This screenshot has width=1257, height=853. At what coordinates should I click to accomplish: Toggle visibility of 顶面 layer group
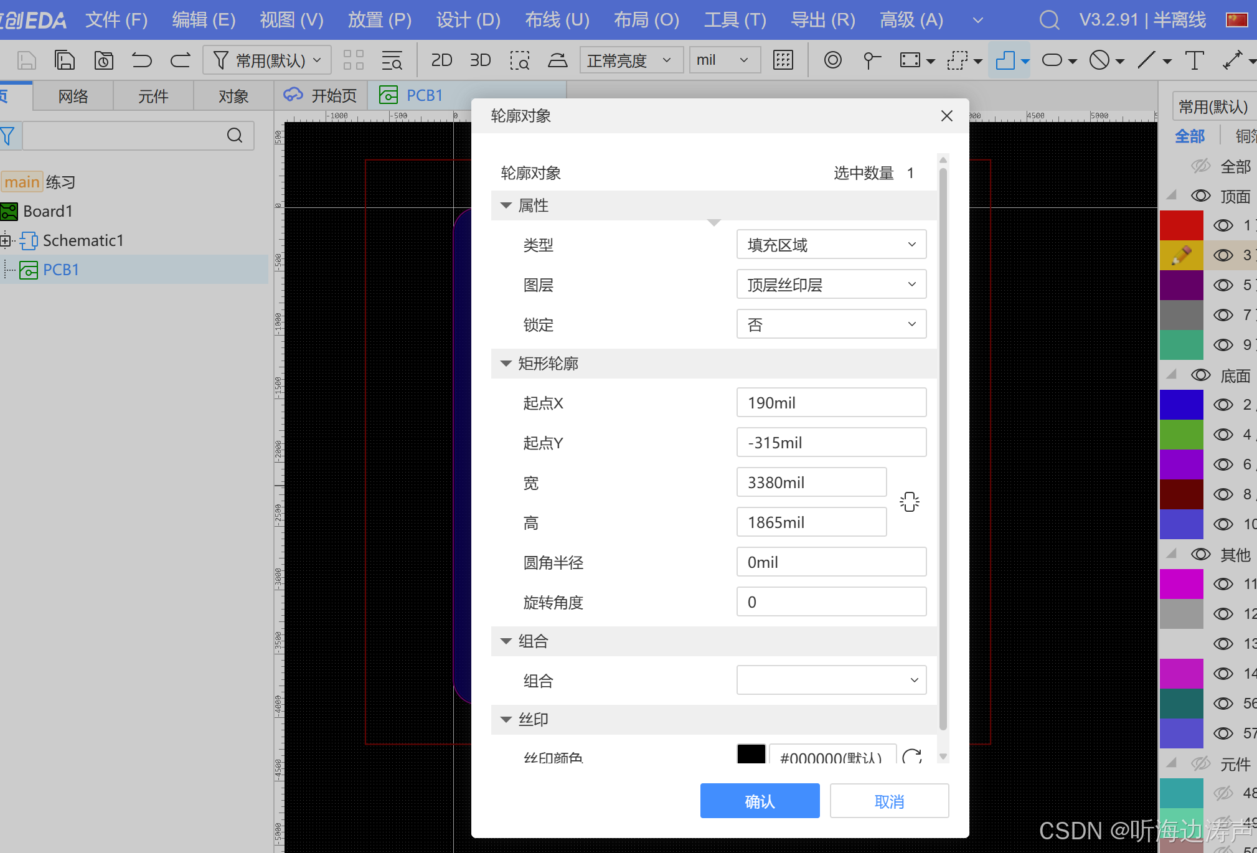click(x=1201, y=196)
